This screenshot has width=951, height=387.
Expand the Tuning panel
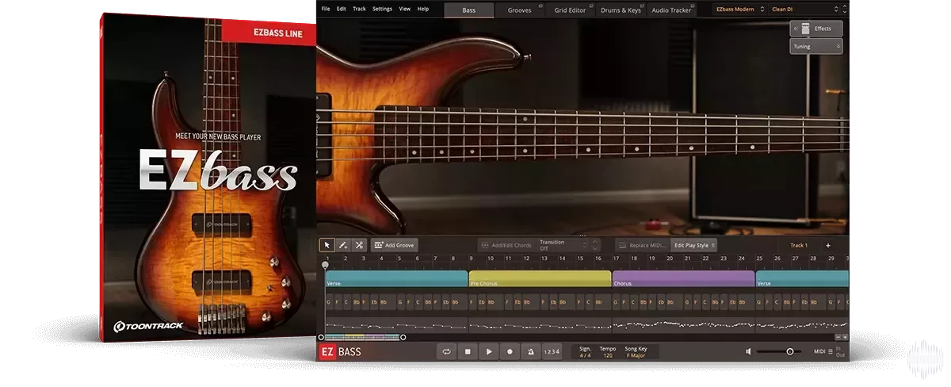pyautogui.click(x=816, y=47)
